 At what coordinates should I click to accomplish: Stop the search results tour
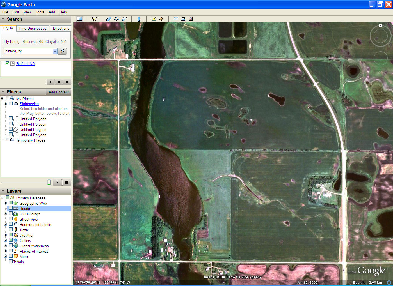click(x=58, y=82)
